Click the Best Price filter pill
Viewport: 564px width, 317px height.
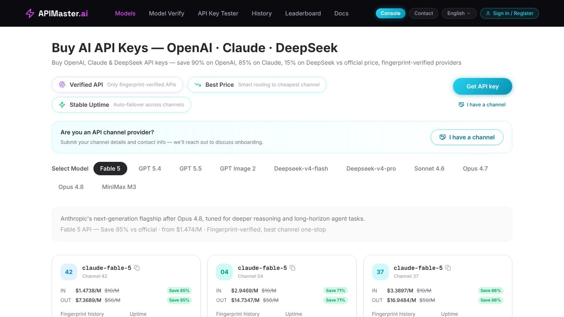tap(257, 85)
